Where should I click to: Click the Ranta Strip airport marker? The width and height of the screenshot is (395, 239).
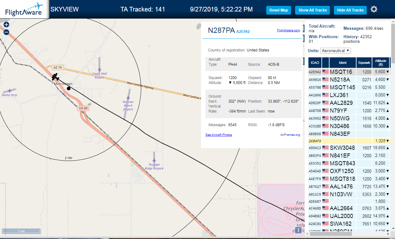(x=10, y=91)
